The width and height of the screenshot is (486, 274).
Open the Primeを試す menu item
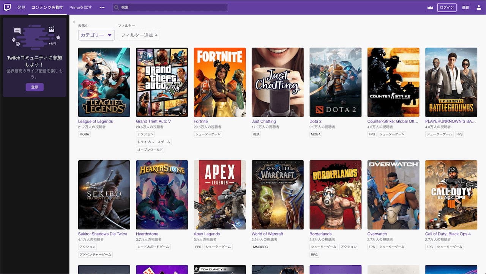[x=80, y=8]
